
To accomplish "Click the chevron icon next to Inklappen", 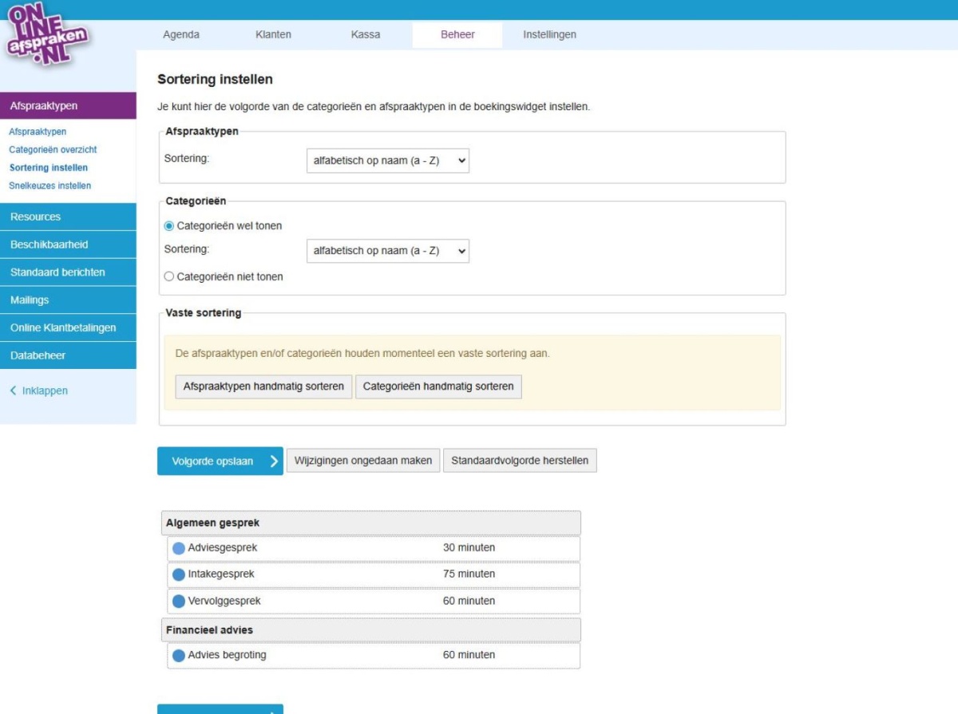I will coord(13,391).
